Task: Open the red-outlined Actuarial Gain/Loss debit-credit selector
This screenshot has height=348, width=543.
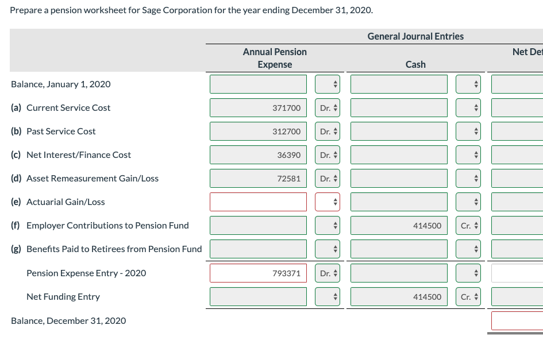Action: tap(327, 202)
